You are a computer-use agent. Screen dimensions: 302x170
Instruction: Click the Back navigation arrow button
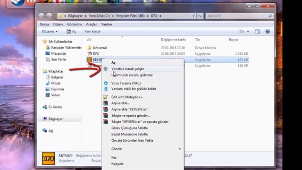click(41, 16)
